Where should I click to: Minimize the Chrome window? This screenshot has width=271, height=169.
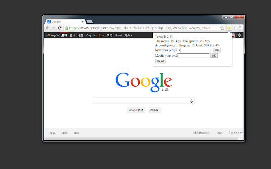226,17
